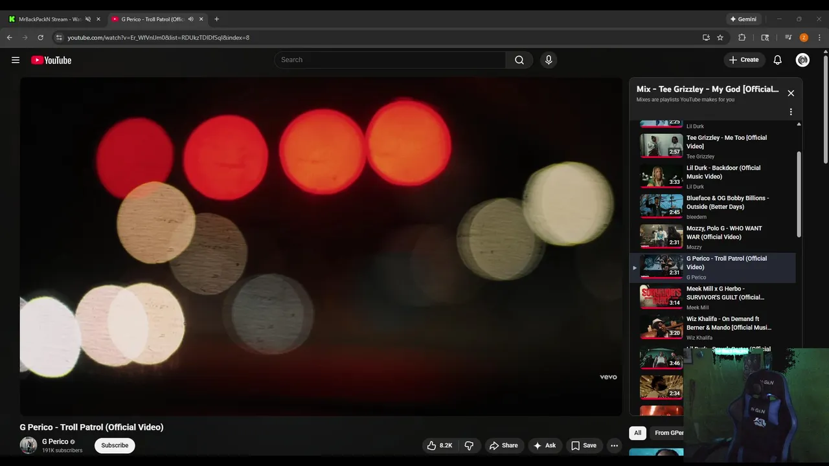Dislike the video with thumbs-down

(x=469, y=445)
